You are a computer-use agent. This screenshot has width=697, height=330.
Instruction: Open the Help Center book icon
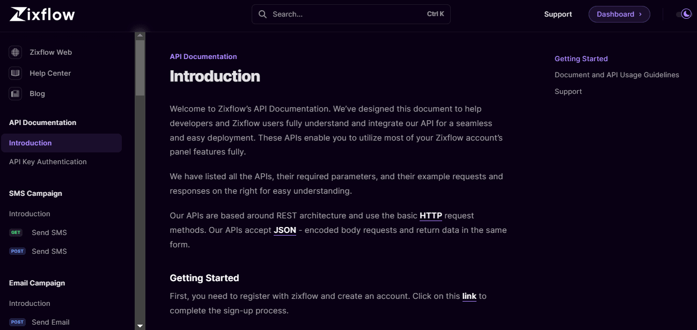click(16, 73)
